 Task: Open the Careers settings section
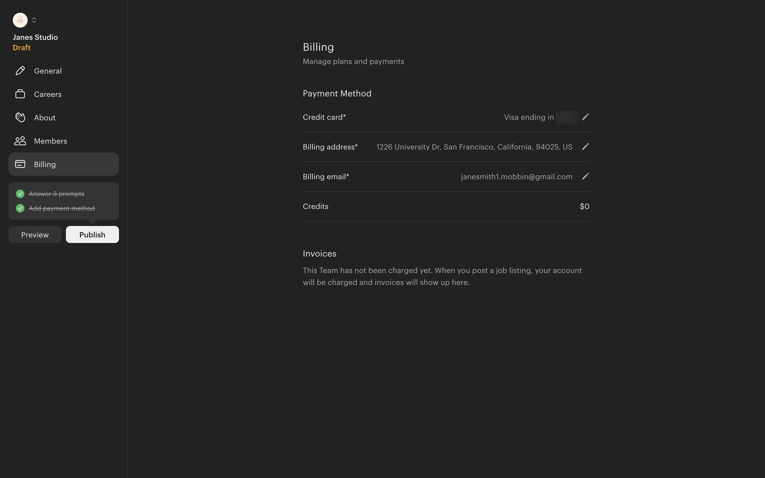pyautogui.click(x=48, y=94)
